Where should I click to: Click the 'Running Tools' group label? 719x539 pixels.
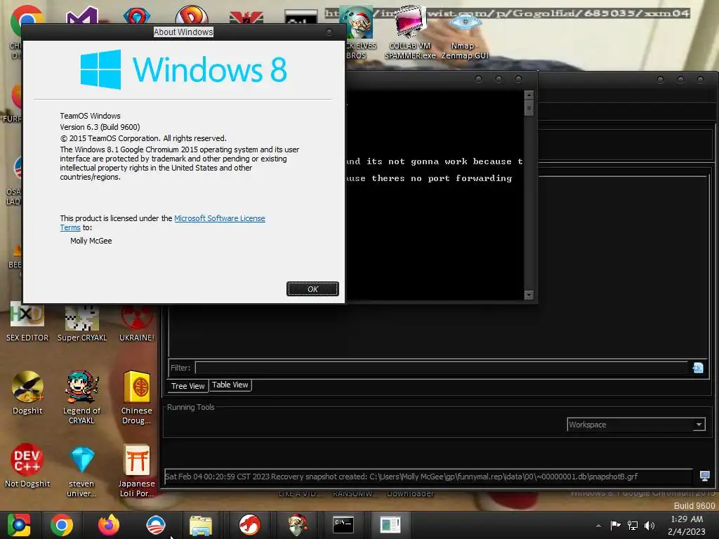click(191, 407)
